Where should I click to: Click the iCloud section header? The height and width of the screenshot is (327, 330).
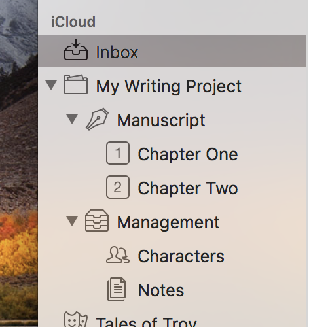73,22
